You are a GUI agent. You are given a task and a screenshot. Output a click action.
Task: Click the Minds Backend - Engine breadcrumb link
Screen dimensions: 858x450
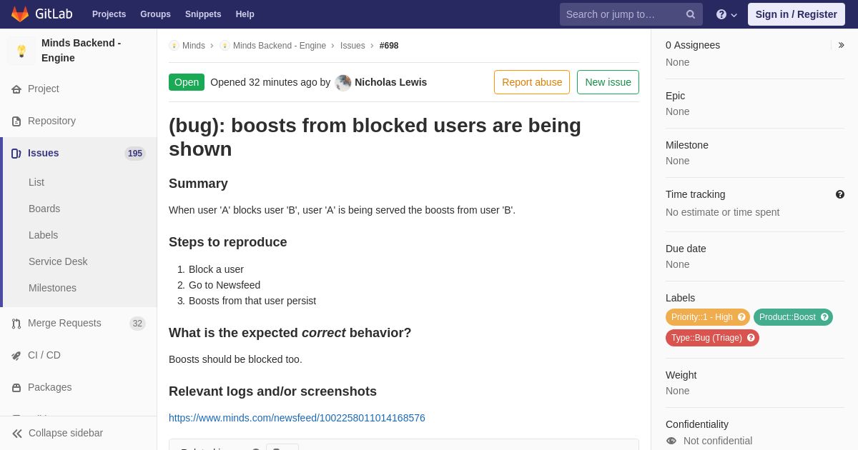click(x=280, y=46)
